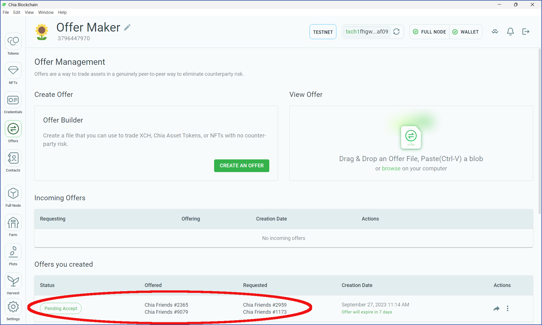542x325 pixels.
Task: Click Chia Friends #1173 requested item
Action: [x=265, y=312]
